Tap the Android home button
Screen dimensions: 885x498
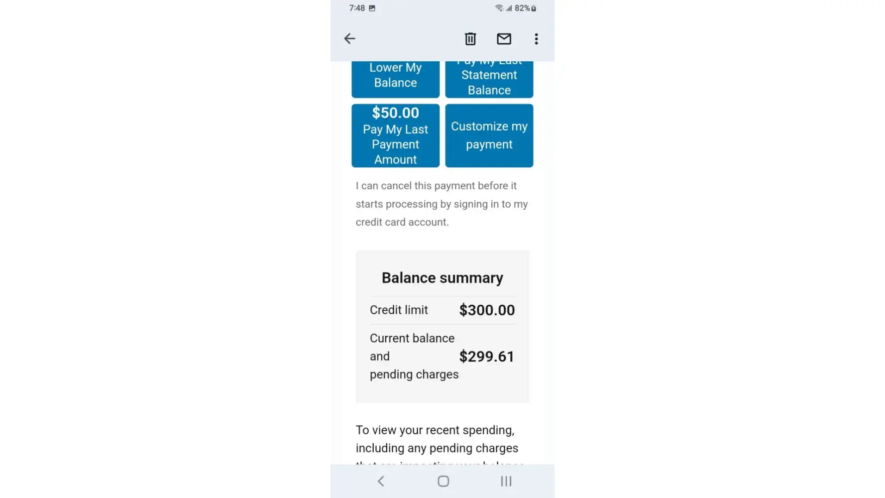(443, 481)
